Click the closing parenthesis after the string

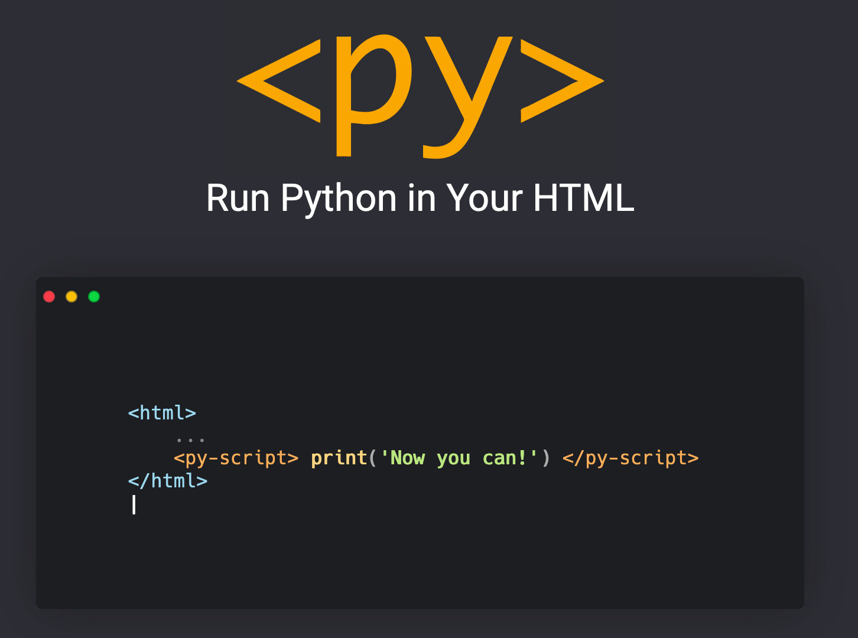[545, 458]
